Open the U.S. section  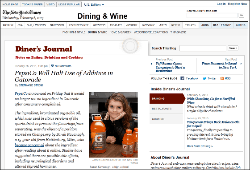[x=20, y=25]
